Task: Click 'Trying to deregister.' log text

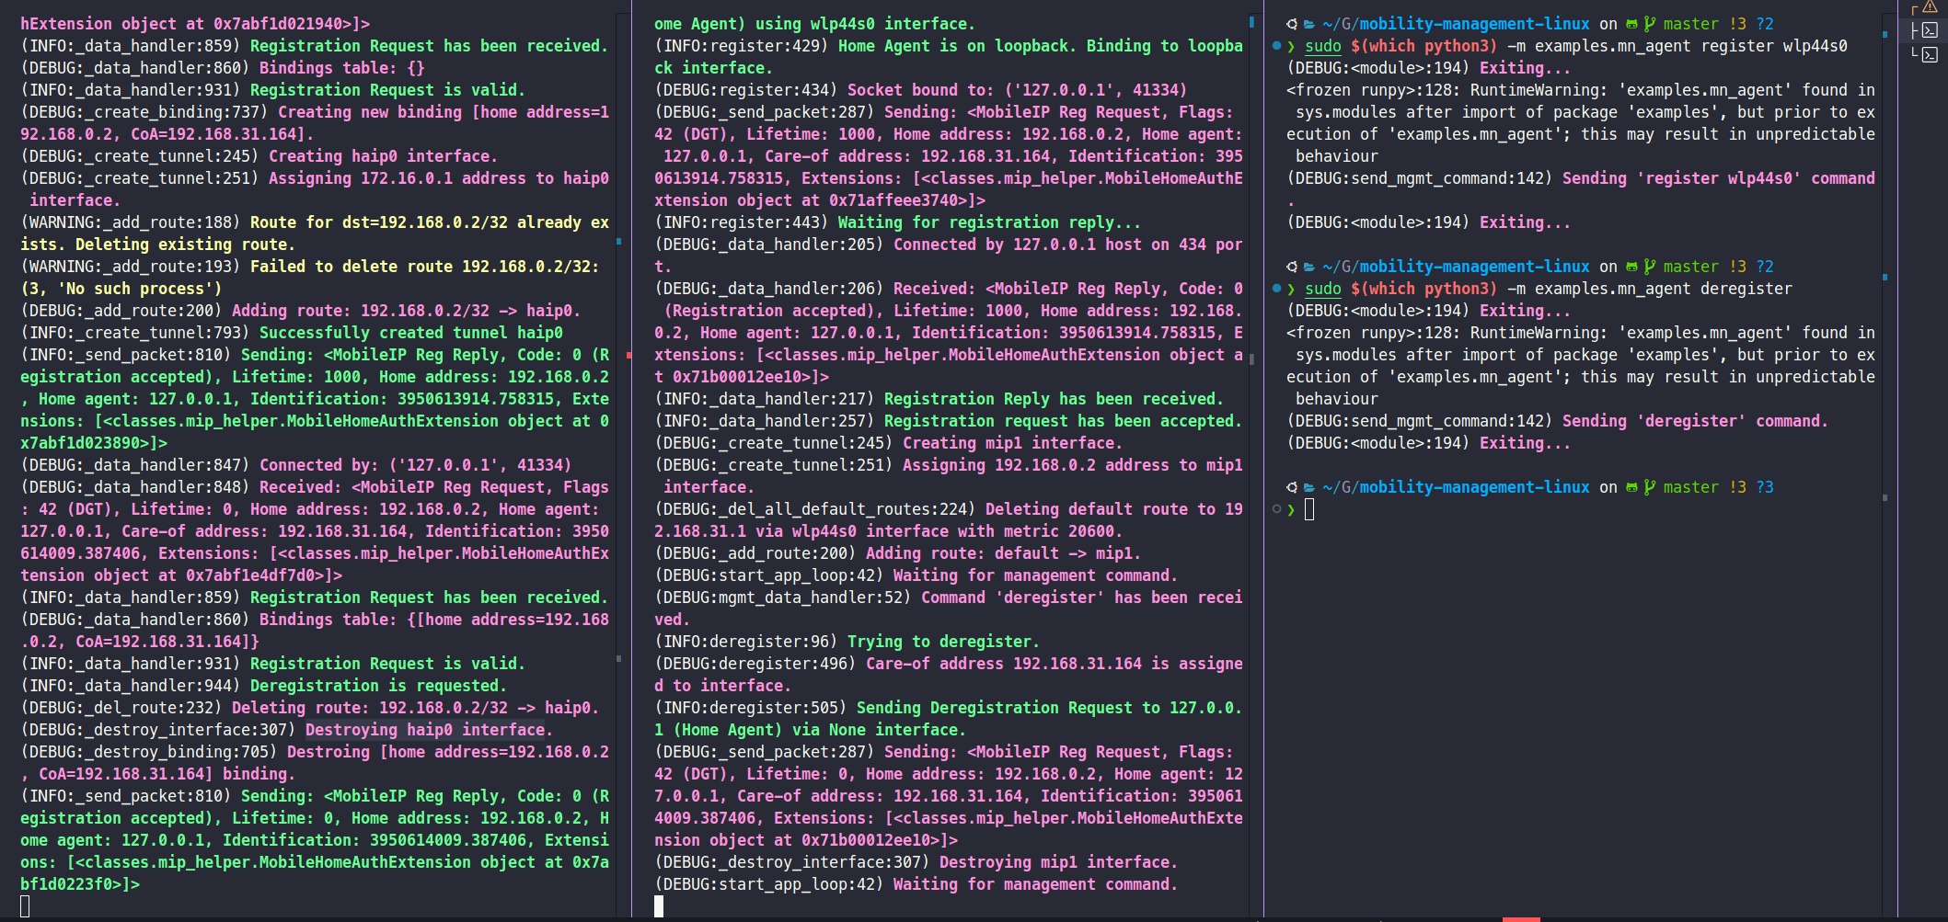Action: click(x=943, y=642)
